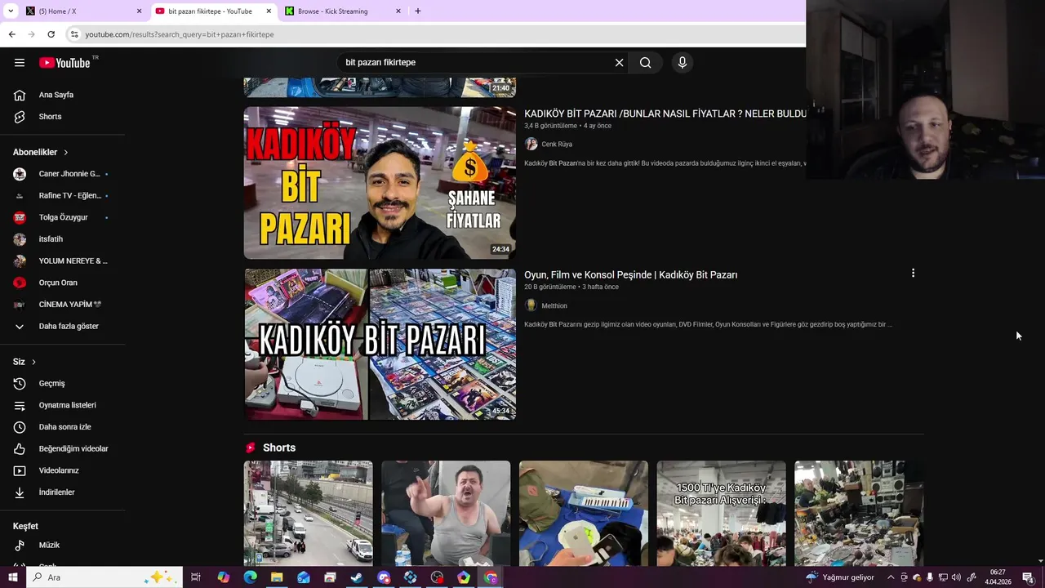Open Copilot from the taskbar

223,577
